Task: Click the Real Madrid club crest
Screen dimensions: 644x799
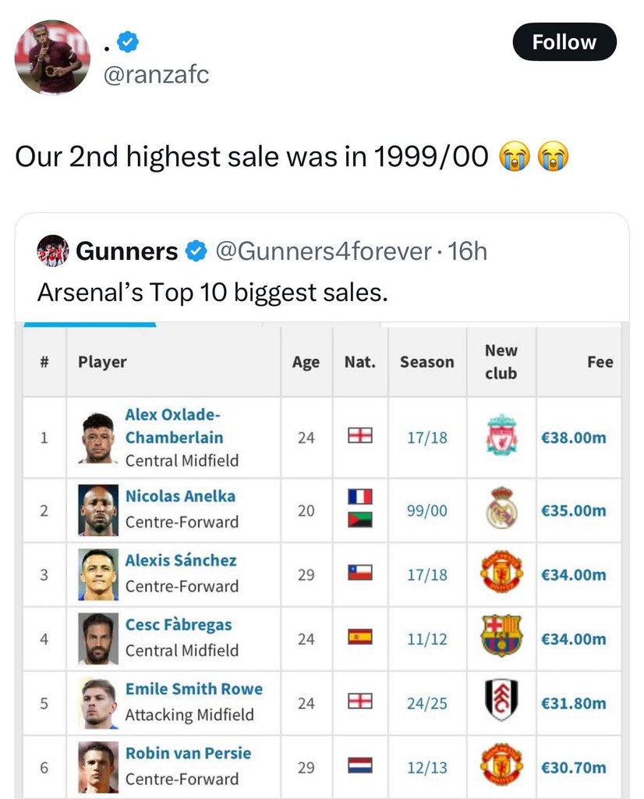Action: click(x=501, y=510)
